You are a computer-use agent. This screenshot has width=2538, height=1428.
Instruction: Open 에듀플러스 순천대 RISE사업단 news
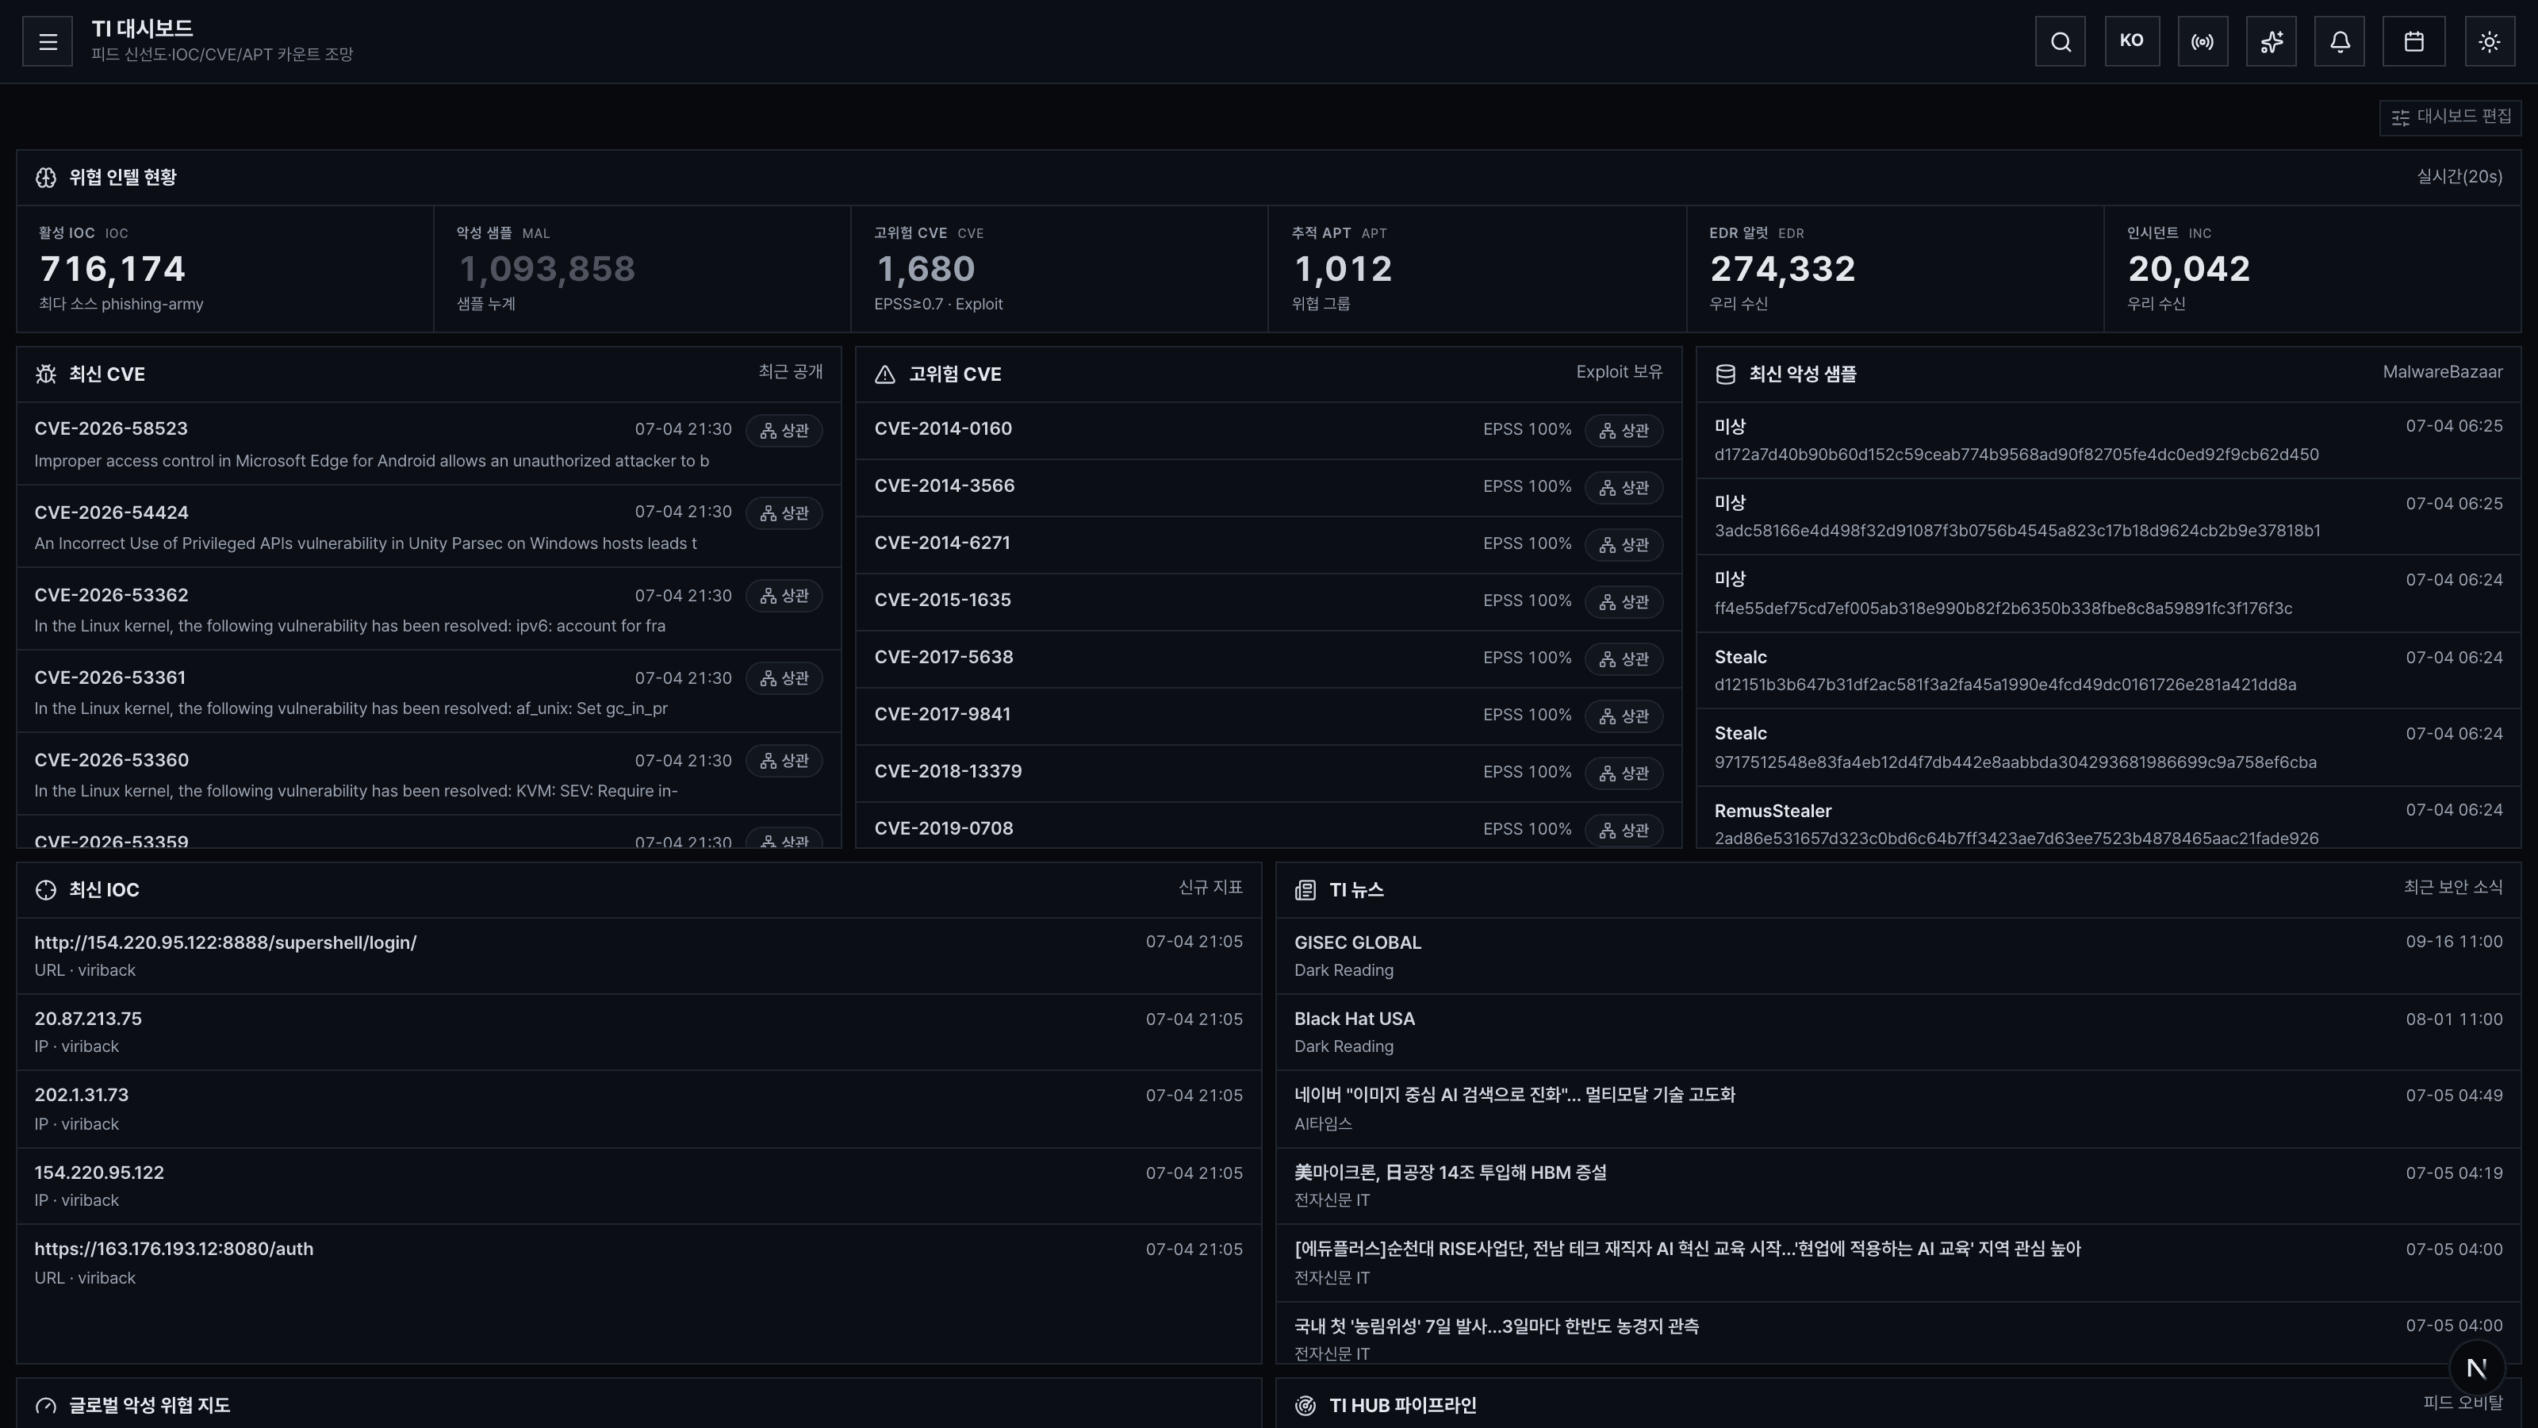[1899, 1262]
